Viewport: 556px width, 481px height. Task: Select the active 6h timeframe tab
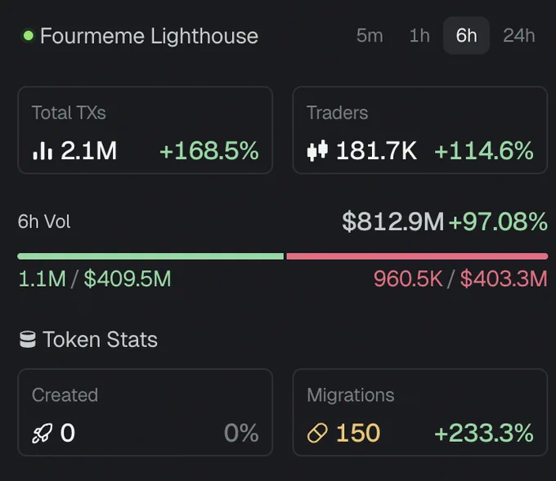click(x=466, y=36)
